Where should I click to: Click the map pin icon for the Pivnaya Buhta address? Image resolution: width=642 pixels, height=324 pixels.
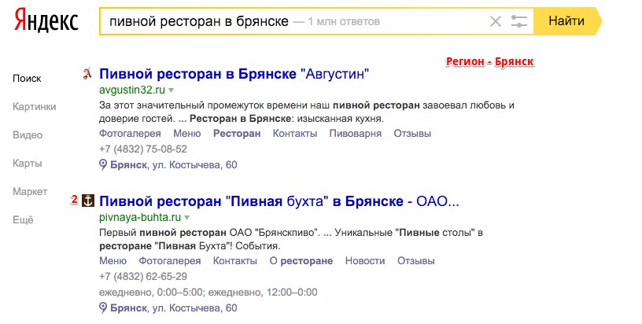103,307
